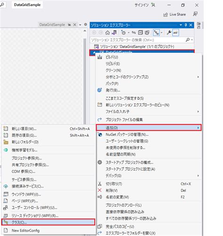Expand the 追加(D) submenu
The width and height of the screenshot is (223, 236).
(149, 128)
